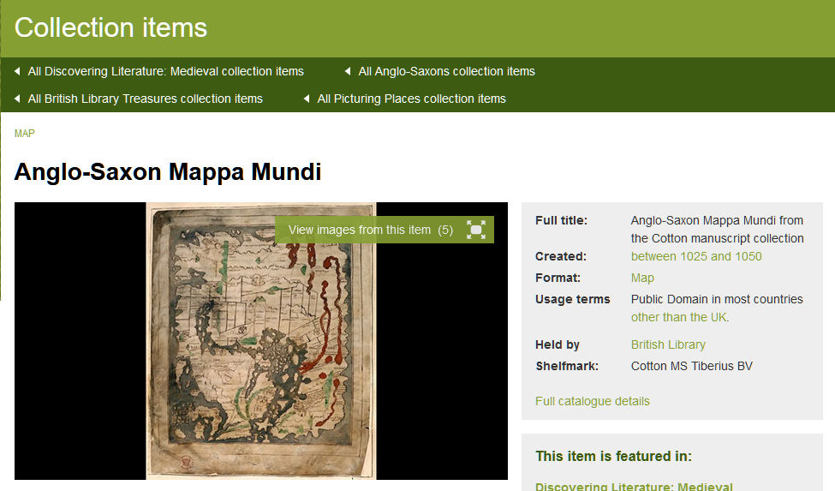The image size is (835, 491).
Task: Click the MAP category label
Action: 25,133
